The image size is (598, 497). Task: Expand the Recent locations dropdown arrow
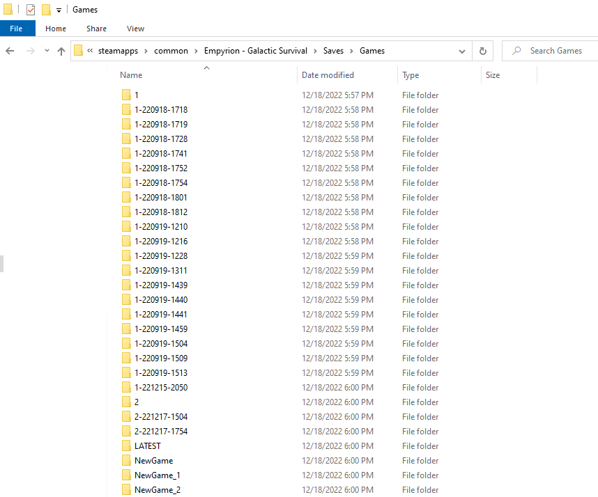point(47,51)
